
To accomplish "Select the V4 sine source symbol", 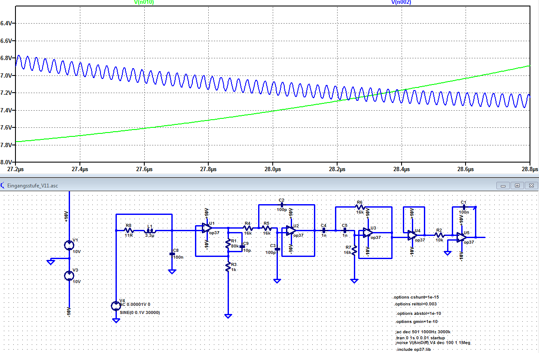I will pos(116,306).
